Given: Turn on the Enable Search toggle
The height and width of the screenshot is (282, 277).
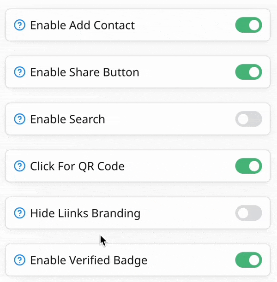Looking at the screenshot, I should [248, 119].
